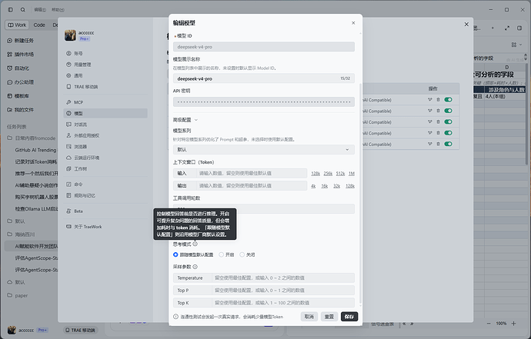Open the 模型系列 dropdown showing 默认
Screen dimensions: 531x339
coord(264,150)
